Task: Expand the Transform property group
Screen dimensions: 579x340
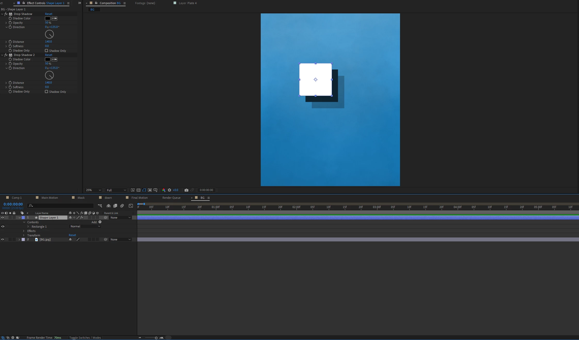Action: (24, 235)
